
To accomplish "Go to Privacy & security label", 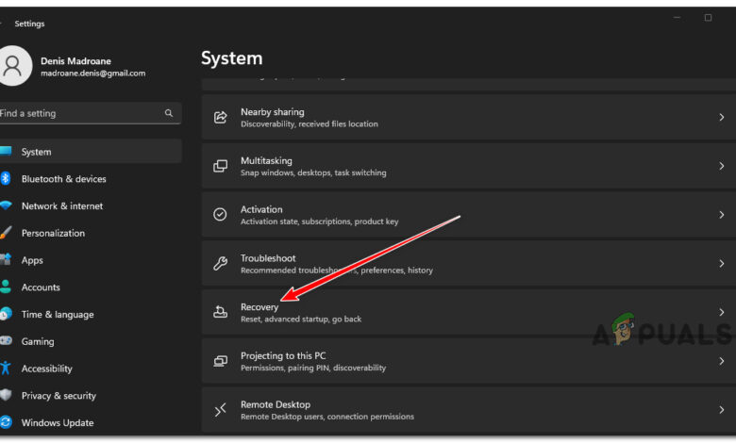I will point(59,396).
